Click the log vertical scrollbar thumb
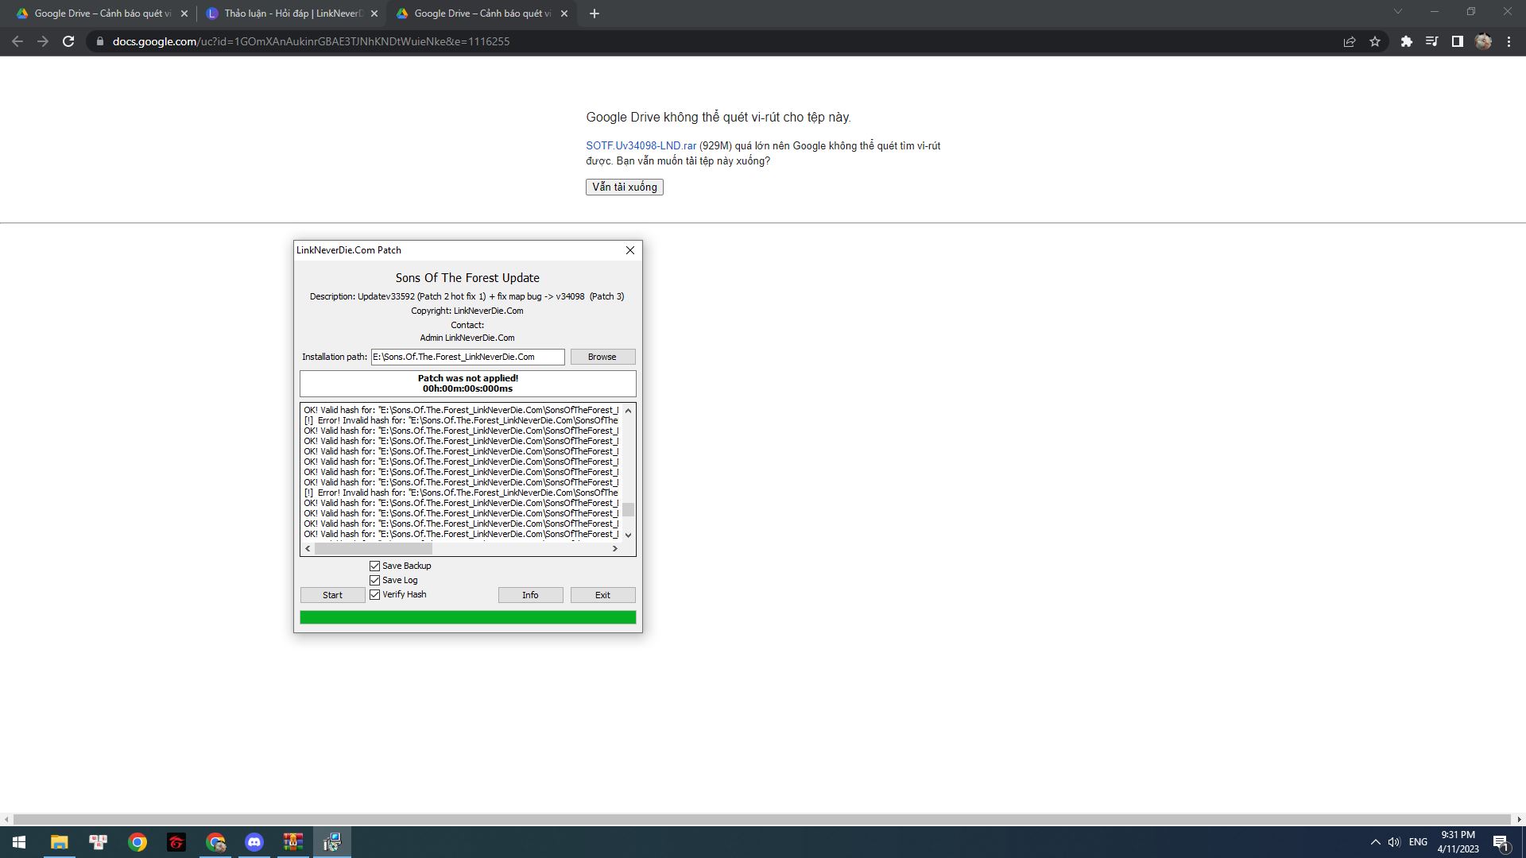 coord(629,509)
